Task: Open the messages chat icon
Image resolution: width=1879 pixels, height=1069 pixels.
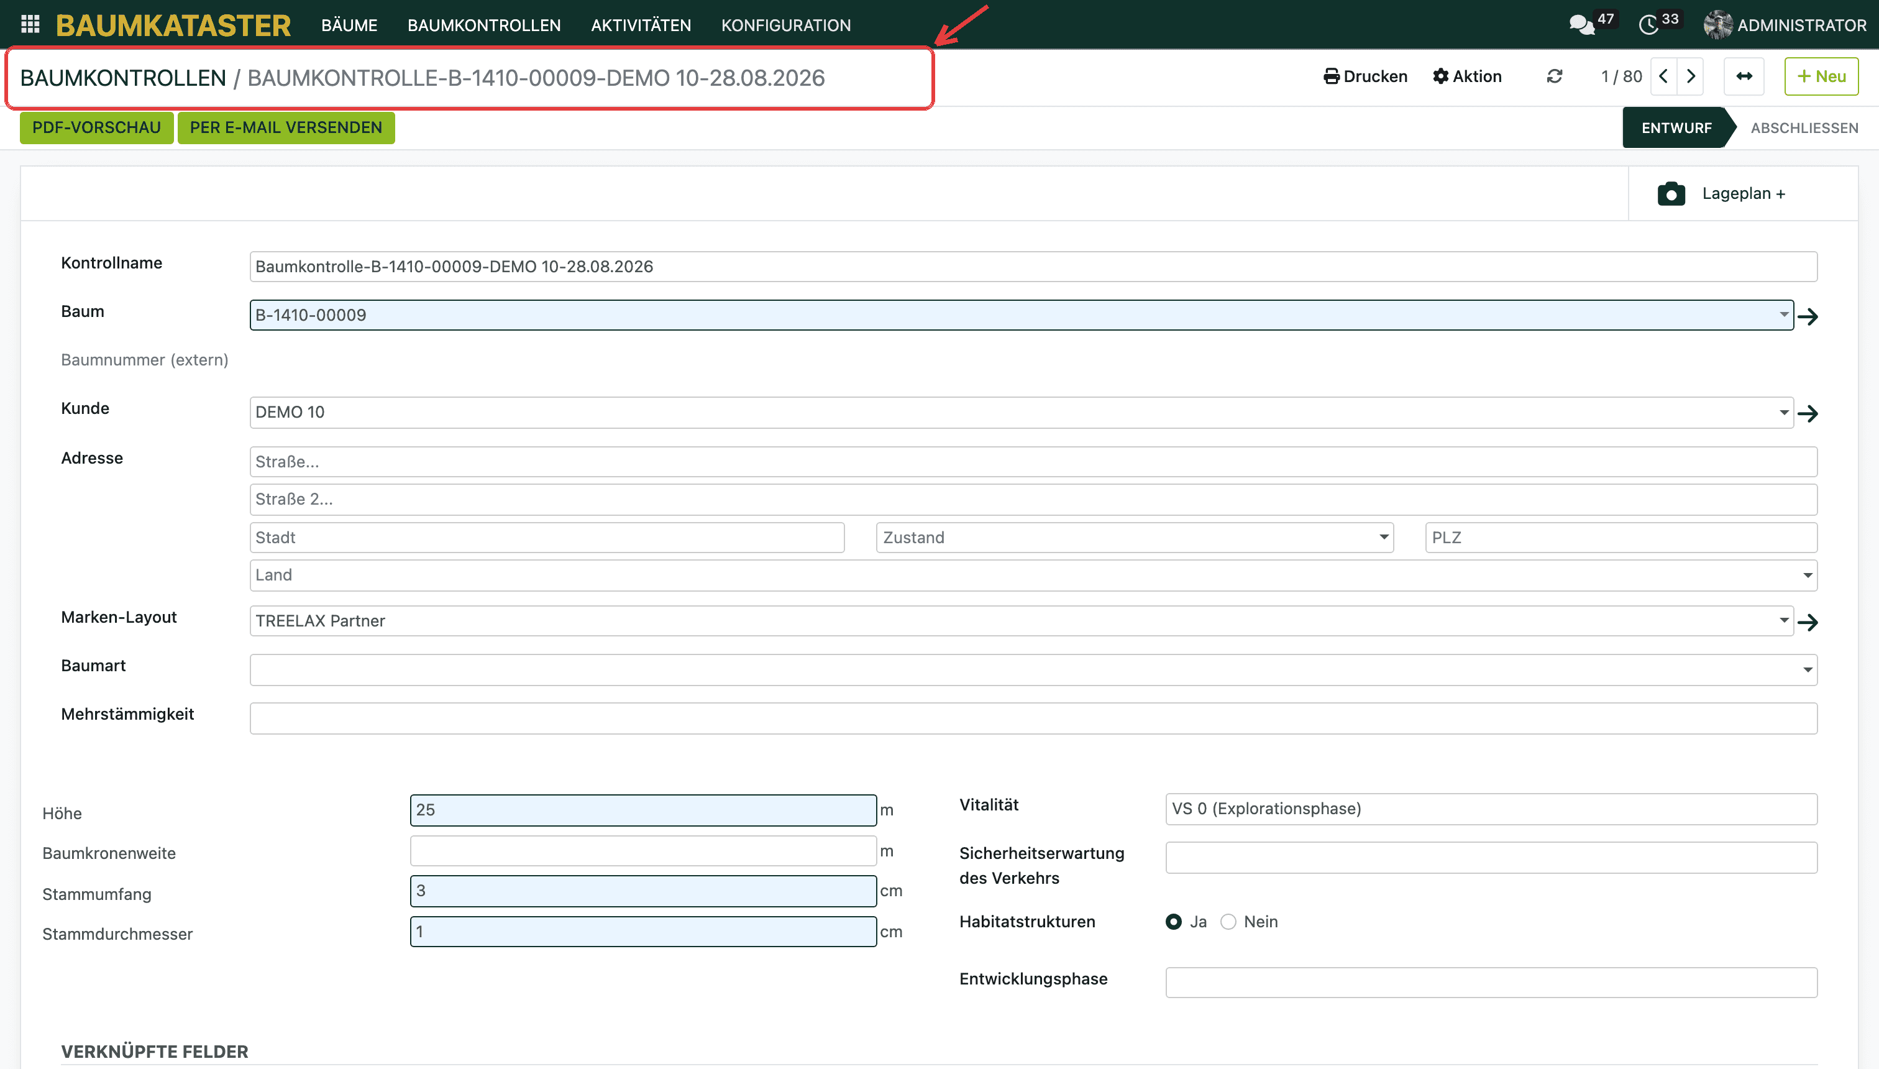Action: tap(1582, 25)
